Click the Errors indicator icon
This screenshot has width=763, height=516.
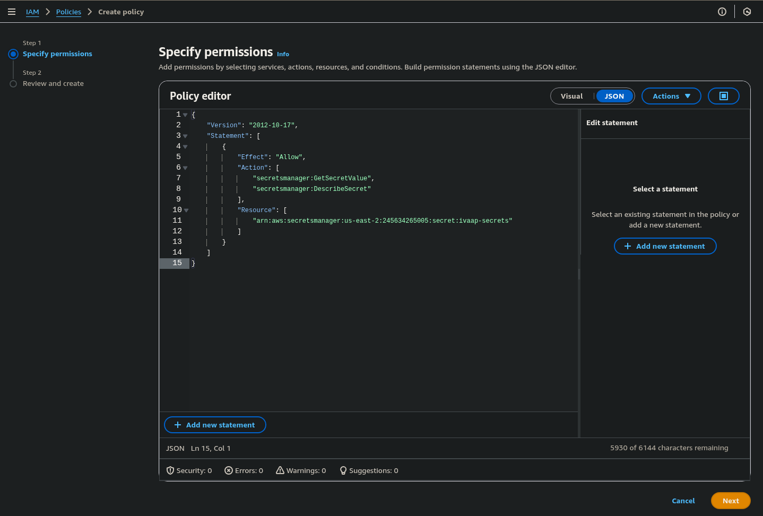[228, 470]
